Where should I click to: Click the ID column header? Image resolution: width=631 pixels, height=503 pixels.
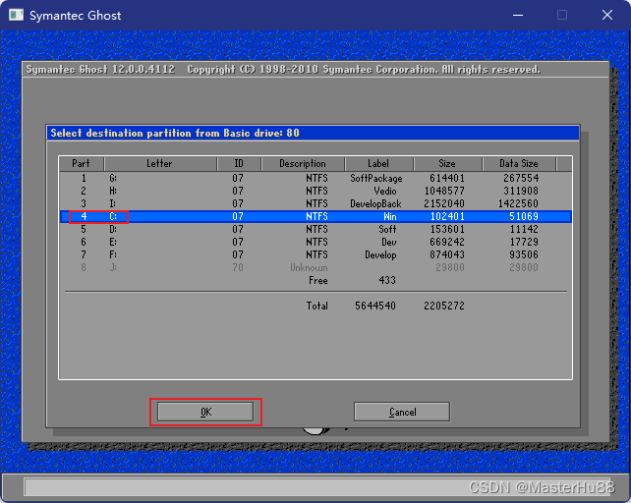[x=239, y=164]
